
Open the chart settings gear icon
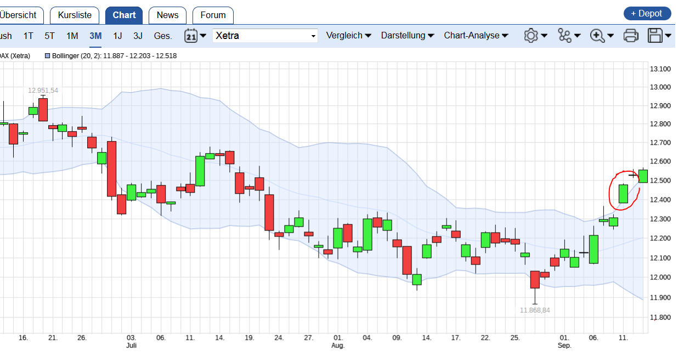tap(531, 35)
